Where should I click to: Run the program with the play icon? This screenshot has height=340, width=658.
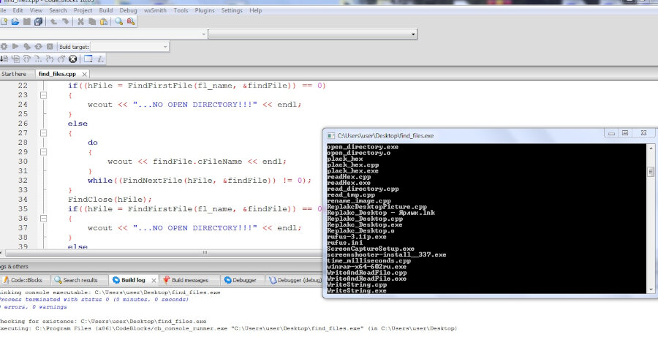click(x=15, y=46)
